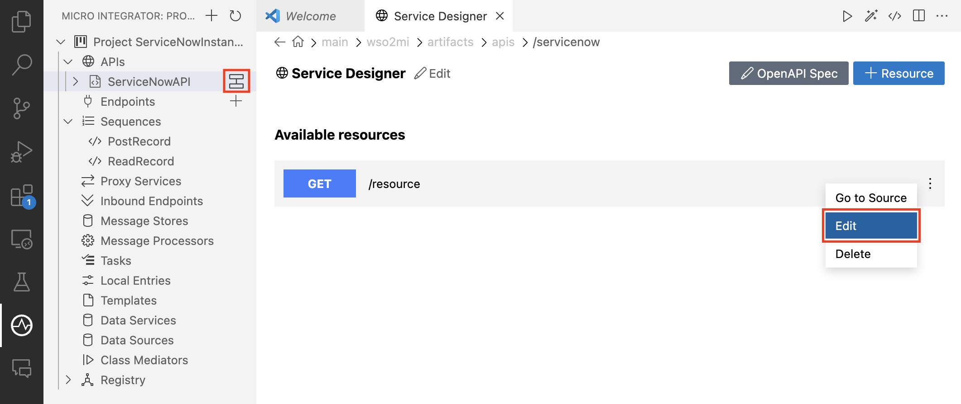Collapse the Project ServiceNowInstance node
Image resolution: width=961 pixels, height=404 pixels.
click(61, 42)
